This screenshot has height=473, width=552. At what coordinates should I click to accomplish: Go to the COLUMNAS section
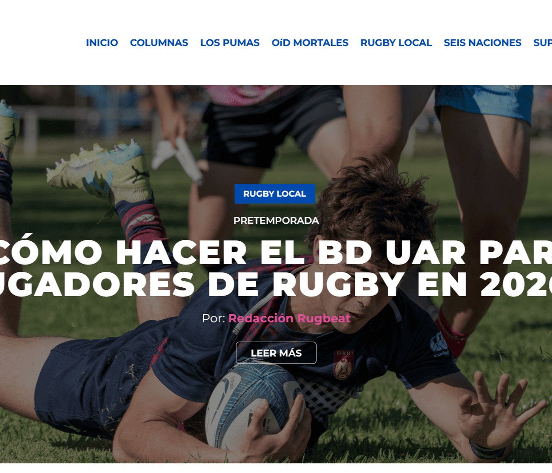coord(159,42)
